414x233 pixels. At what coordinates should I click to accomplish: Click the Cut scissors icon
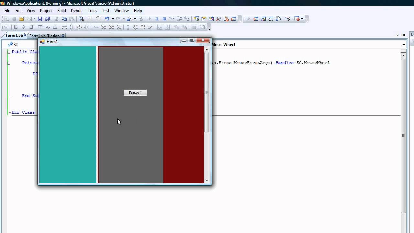[57, 19]
